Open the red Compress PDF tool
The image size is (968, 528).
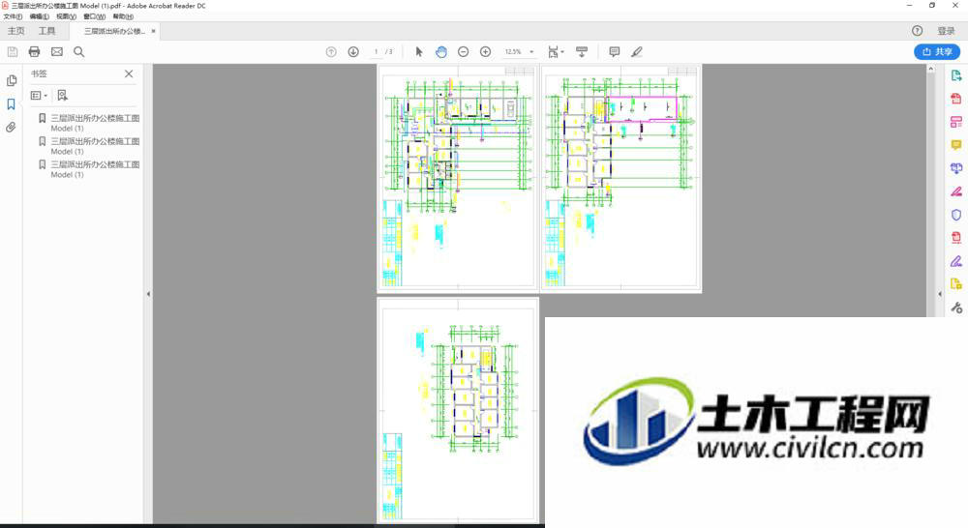tap(956, 238)
